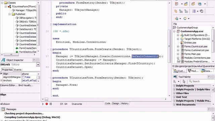Select CustomersAppGroup in the project tree
The width and height of the screenshot is (215, 121).
point(187,28)
